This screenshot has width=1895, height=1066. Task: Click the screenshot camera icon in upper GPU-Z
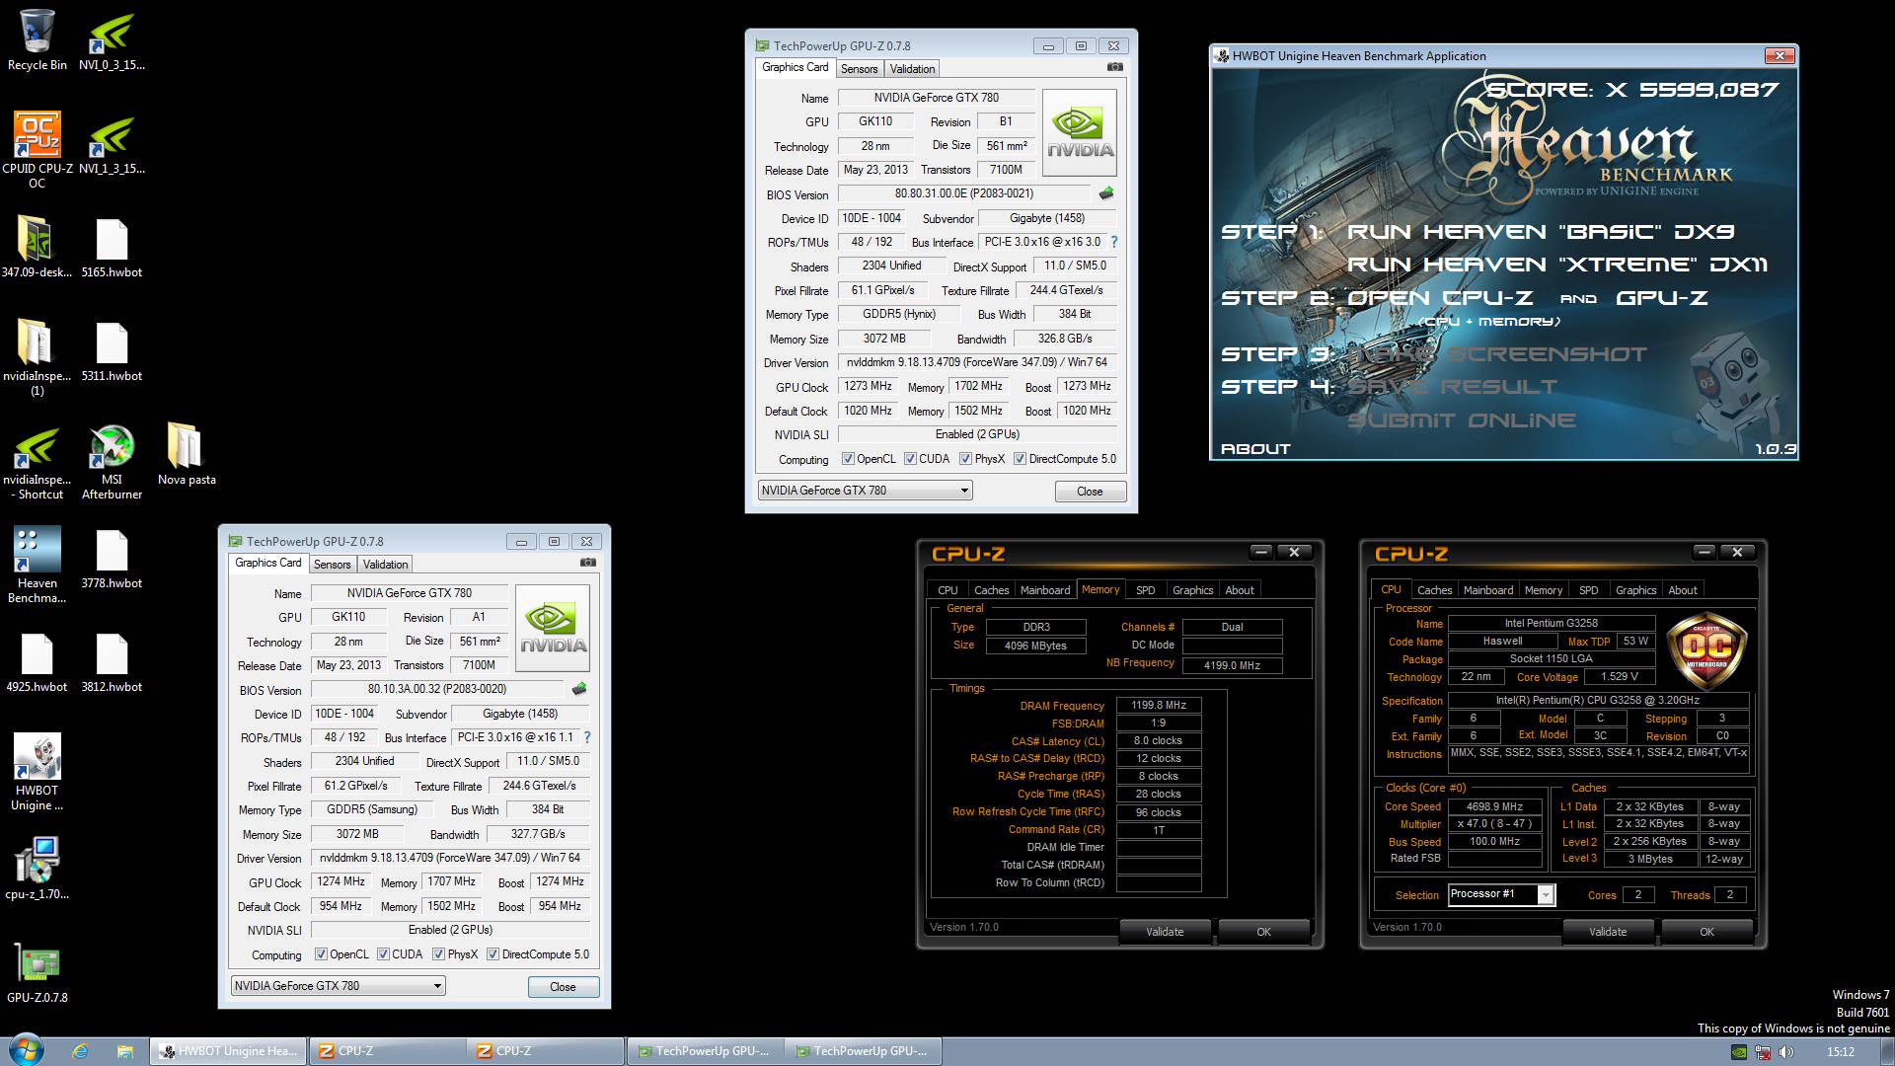[x=1114, y=67]
